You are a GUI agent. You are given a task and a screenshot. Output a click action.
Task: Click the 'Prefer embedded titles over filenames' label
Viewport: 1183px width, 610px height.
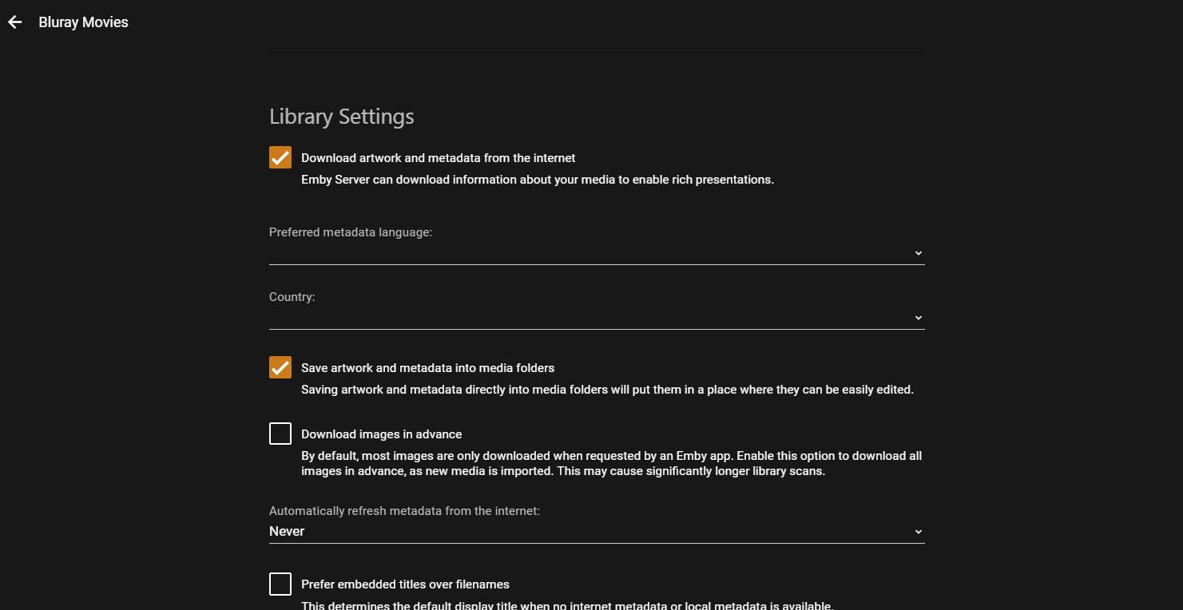[x=405, y=584]
